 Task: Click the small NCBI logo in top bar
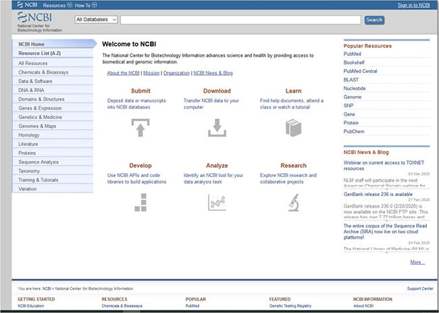(x=27, y=5)
